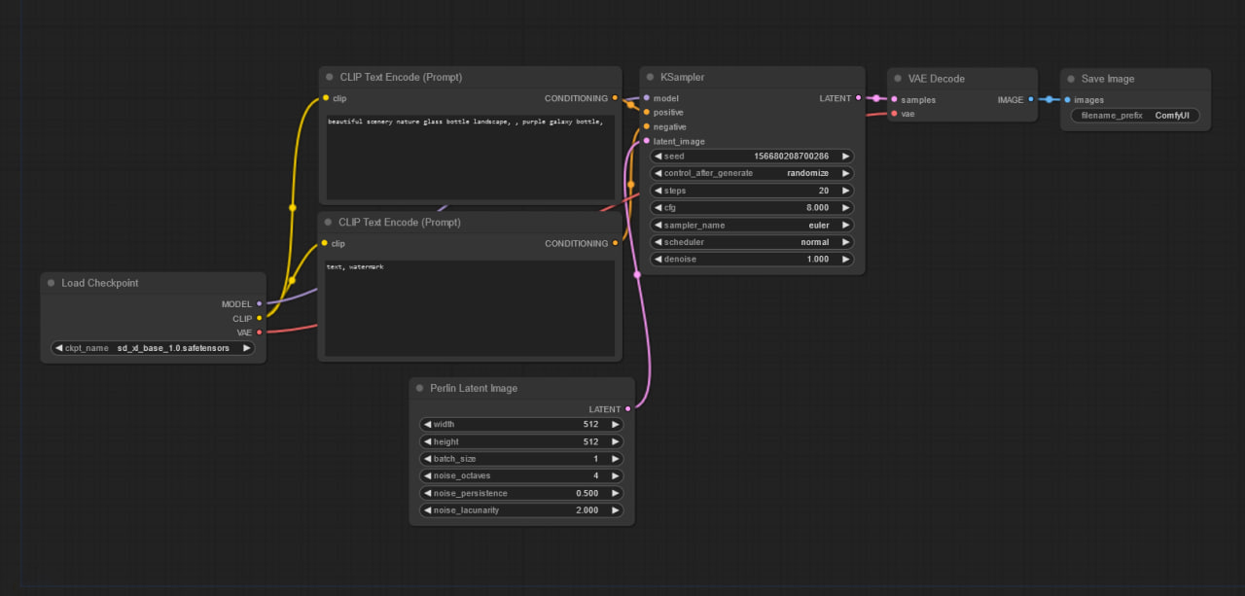Click the IMAGE output port on VAE Decode

pyautogui.click(x=1031, y=99)
